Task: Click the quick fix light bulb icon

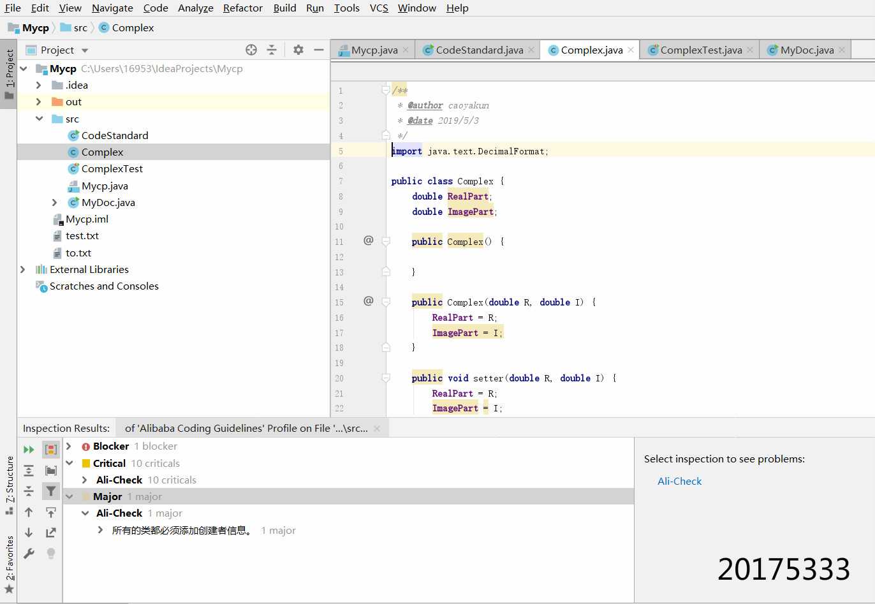Action: point(51,554)
